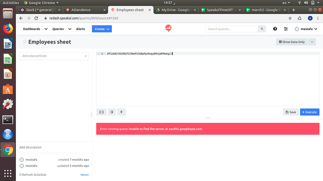Open the AttendanceSheet data source dropdown
This screenshot has height=181, width=323.
pyautogui.click(x=54, y=56)
